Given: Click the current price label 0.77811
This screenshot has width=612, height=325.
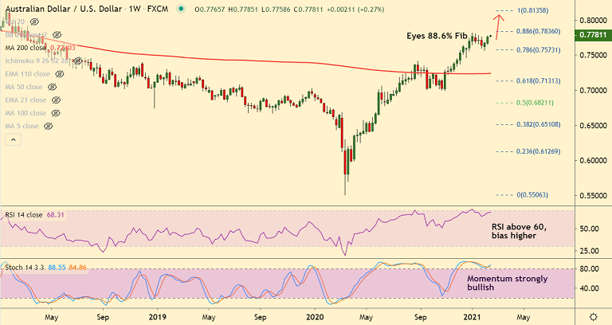Looking at the screenshot, I should [593, 35].
